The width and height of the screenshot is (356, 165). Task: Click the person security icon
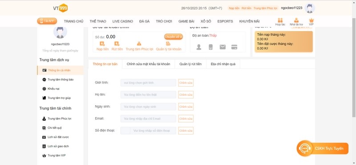pos(198,47)
